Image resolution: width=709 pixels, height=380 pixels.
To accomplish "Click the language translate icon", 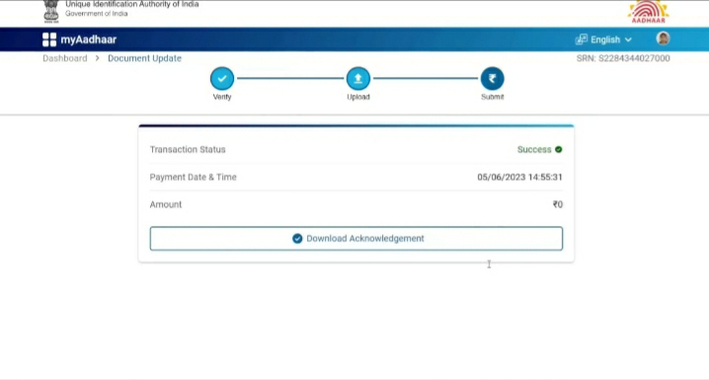I will click(581, 39).
